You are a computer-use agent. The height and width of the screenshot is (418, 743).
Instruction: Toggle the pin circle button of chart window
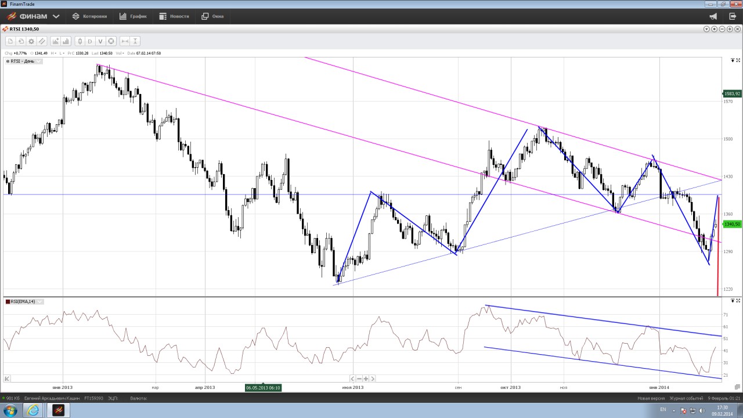click(x=715, y=29)
